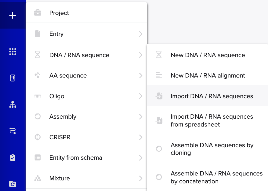This screenshot has height=191, width=268.
Task: Click the folder sync icon in sidebar
Action: pos(13,184)
